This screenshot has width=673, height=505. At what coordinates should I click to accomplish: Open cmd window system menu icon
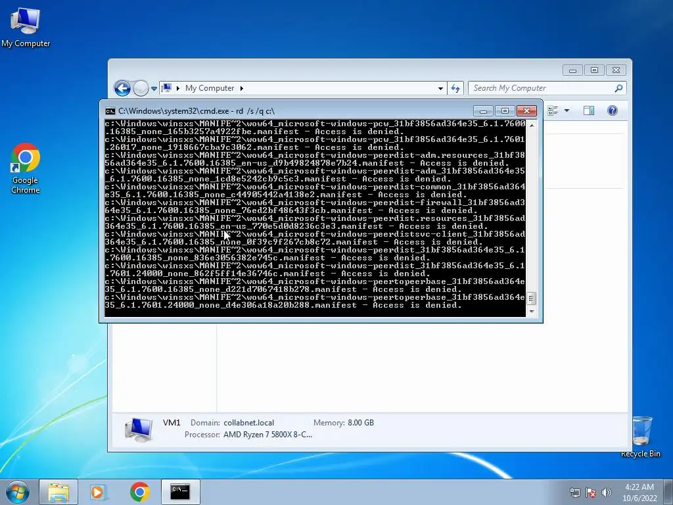click(x=110, y=111)
